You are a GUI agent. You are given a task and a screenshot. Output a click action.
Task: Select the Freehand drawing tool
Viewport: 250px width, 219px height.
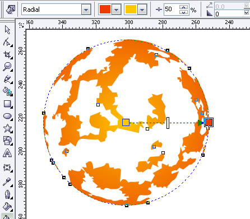7,80
